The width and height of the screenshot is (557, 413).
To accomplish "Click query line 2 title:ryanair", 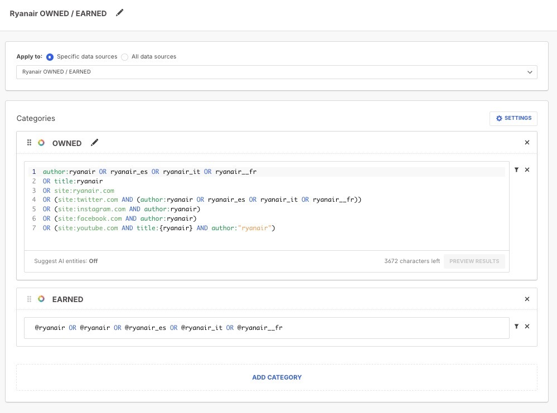I will 73,181.
